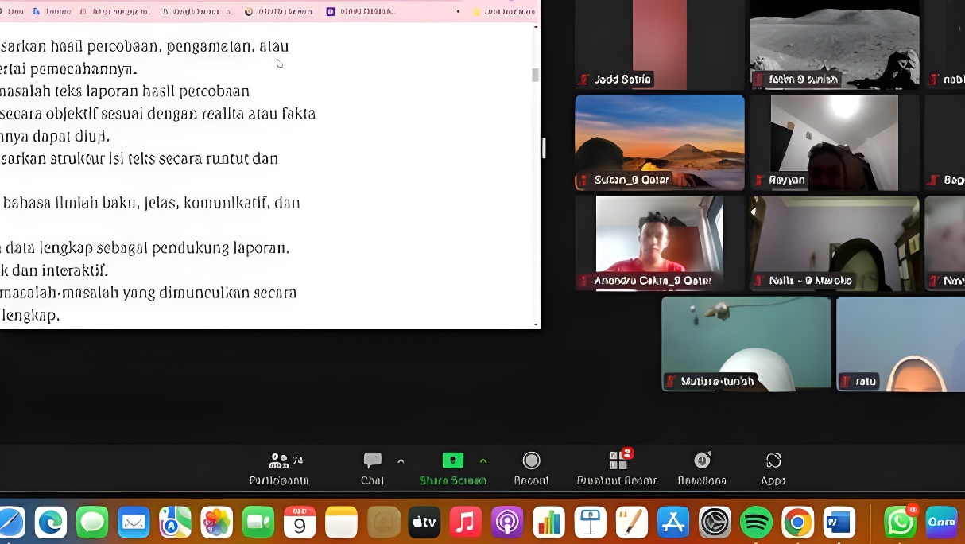965x544 pixels.
Task: Select Anandra Cakra_9 Qatar video tile
Action: coord(660,243)
